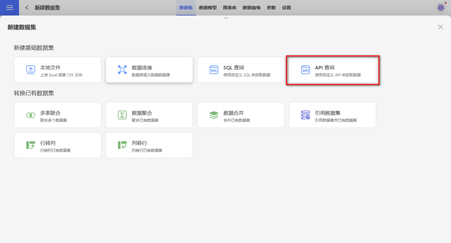Click the column-to-row unpivot icon

(x=122, y=145)
